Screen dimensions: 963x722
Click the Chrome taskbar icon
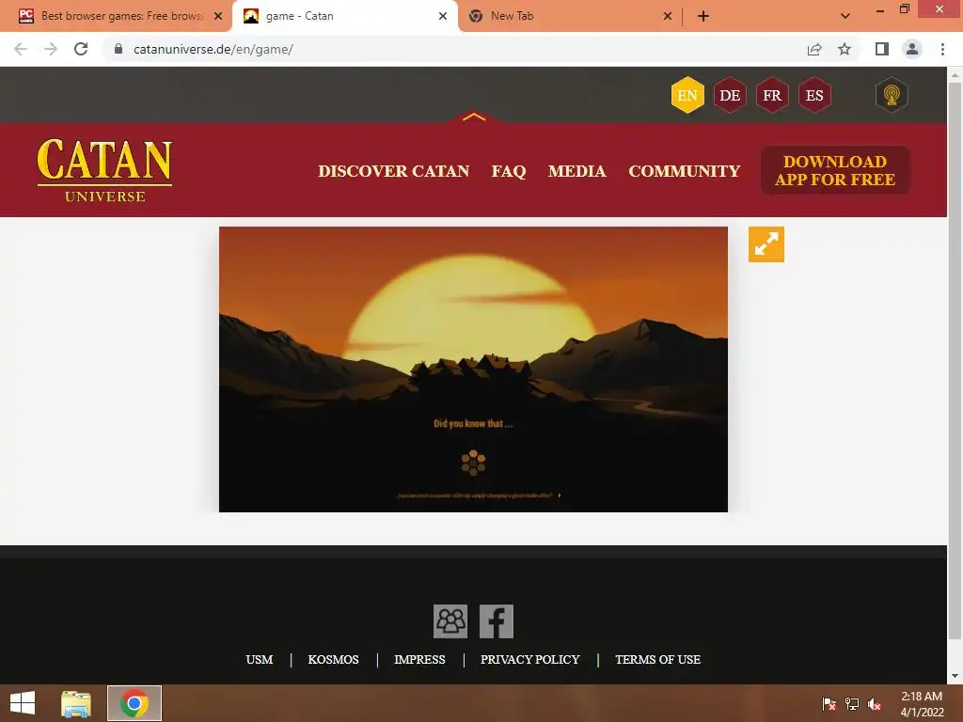tap(134, 703)
